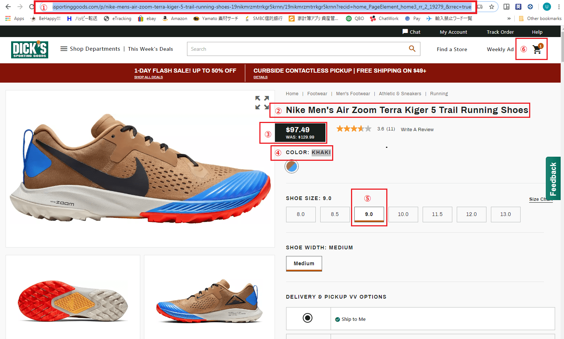Viewport: 564px width, 339px height.
Task: Open the ebay bookmark
Action: [147, 19]
